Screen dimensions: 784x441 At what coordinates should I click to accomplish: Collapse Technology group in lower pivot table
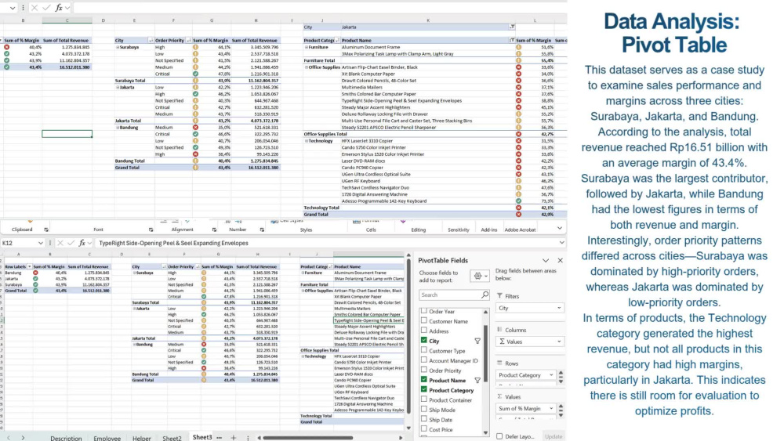pyautogui.click(x=303, y=356)
